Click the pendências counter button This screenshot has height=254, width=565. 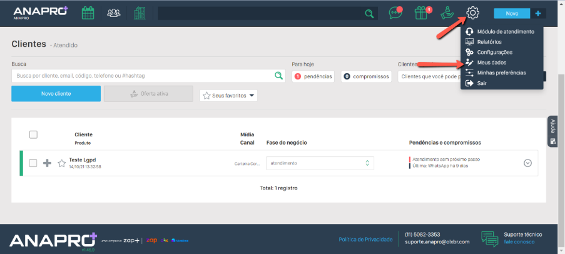(x=313, y=76)
